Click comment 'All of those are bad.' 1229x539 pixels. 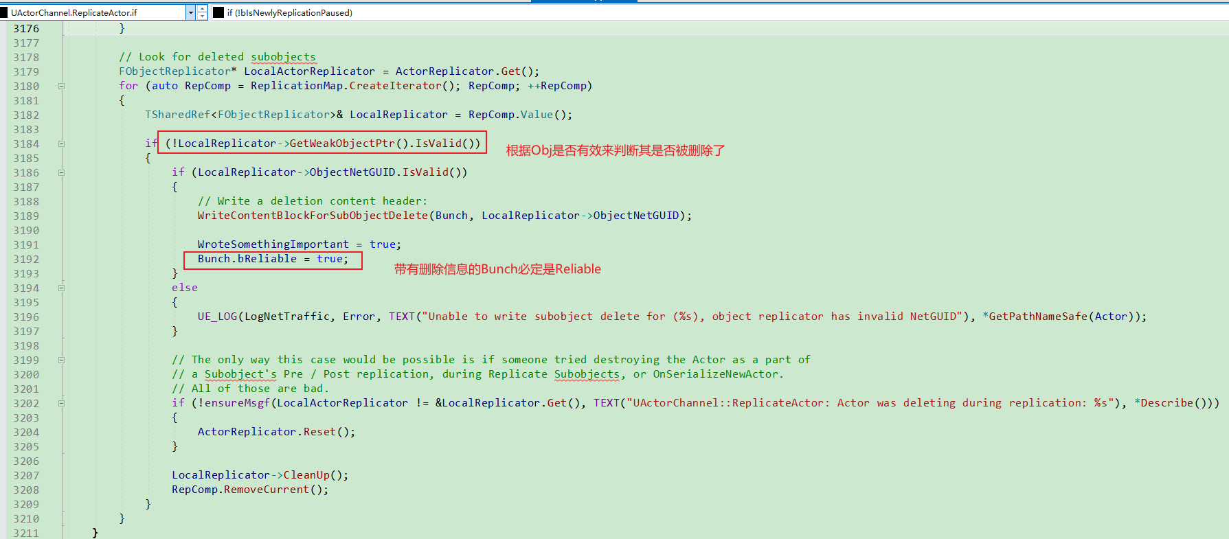click(x=251, y=389)
